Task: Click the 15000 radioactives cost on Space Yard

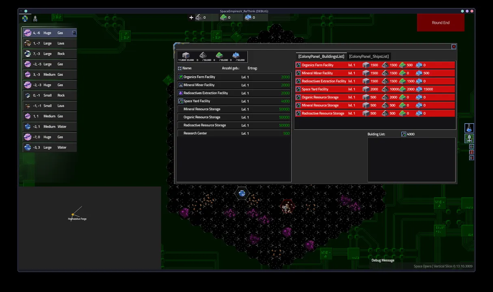Action: pyautogui.click(x=428, y=89)
